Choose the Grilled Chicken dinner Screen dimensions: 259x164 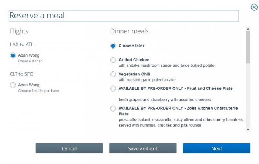113,60
